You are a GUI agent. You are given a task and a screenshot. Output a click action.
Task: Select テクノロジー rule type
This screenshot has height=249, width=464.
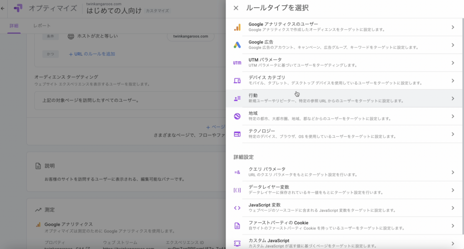[344, 134]
